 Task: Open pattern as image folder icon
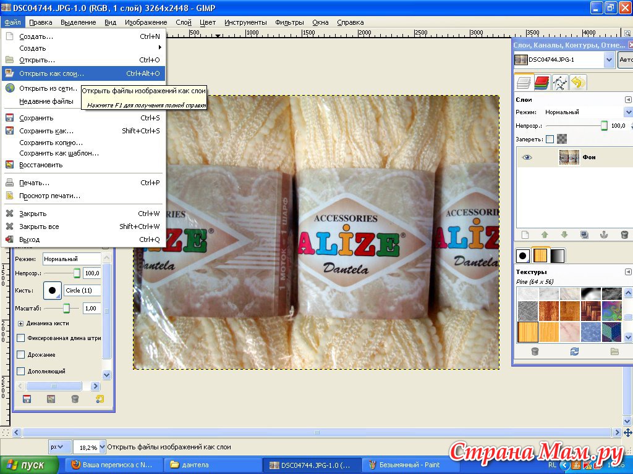[x=614, y=351]
